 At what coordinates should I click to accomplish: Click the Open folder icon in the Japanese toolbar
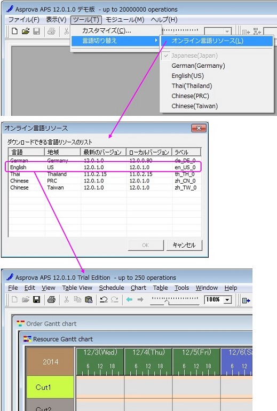tap(26, 31)
